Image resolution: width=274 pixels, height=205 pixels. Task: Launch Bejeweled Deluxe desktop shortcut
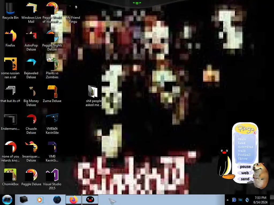coord(31,68)
